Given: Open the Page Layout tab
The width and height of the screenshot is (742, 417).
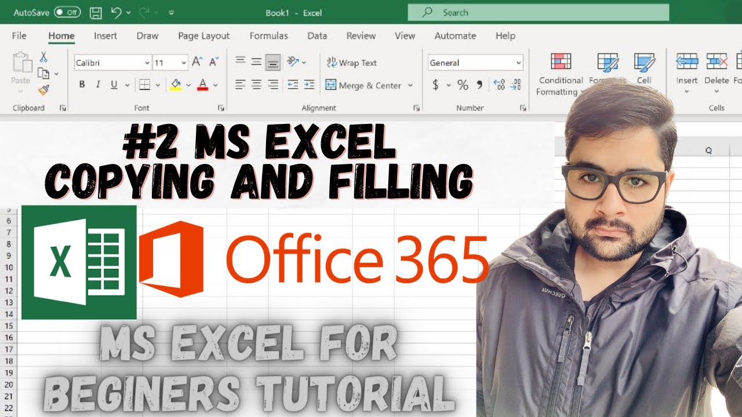Looking at the screenshot, I should click(204, 36).
